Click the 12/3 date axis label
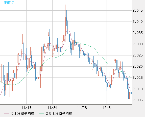The image size is (145, 117). pos(107,108)
